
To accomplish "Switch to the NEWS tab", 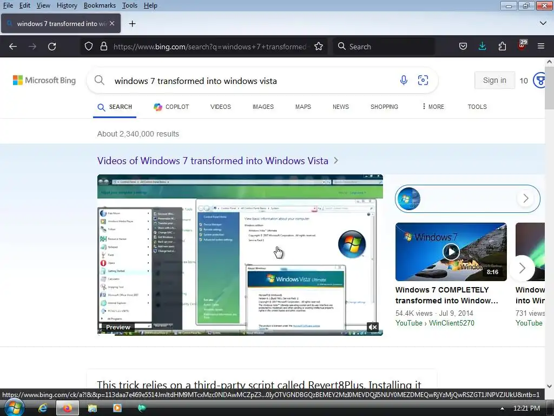I will tap(341, 107).
